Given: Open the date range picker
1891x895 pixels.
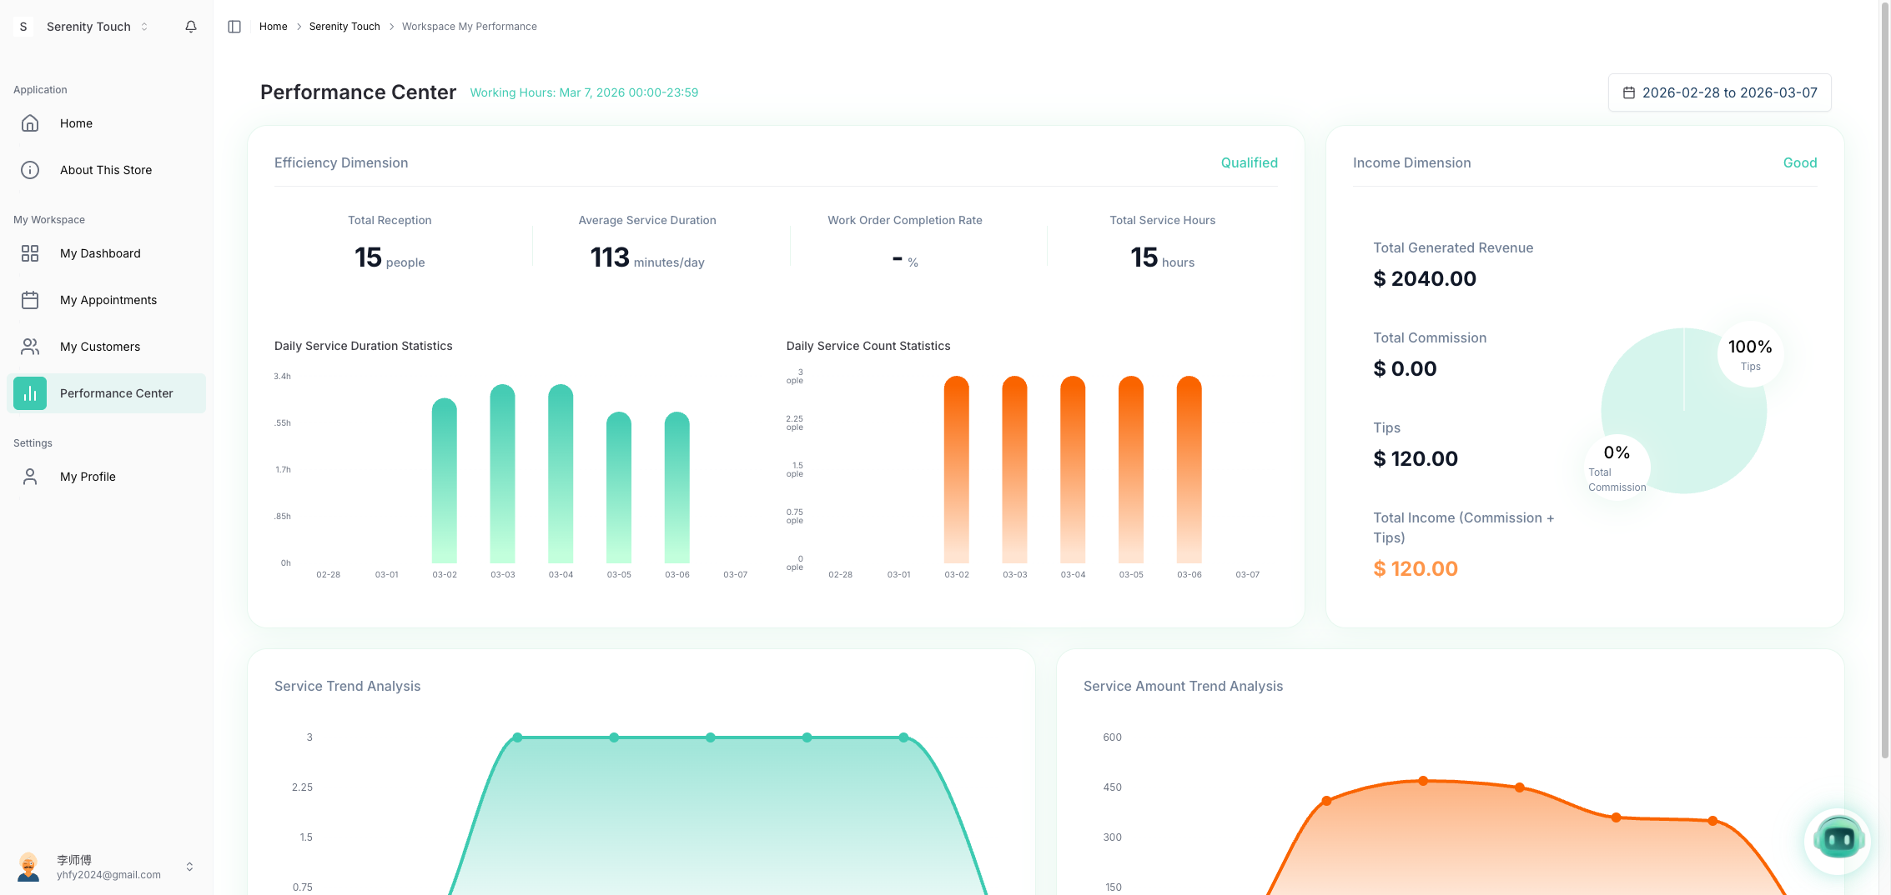Looking at the screenshot, I should pyautogui.click(x=1719, y=92).
